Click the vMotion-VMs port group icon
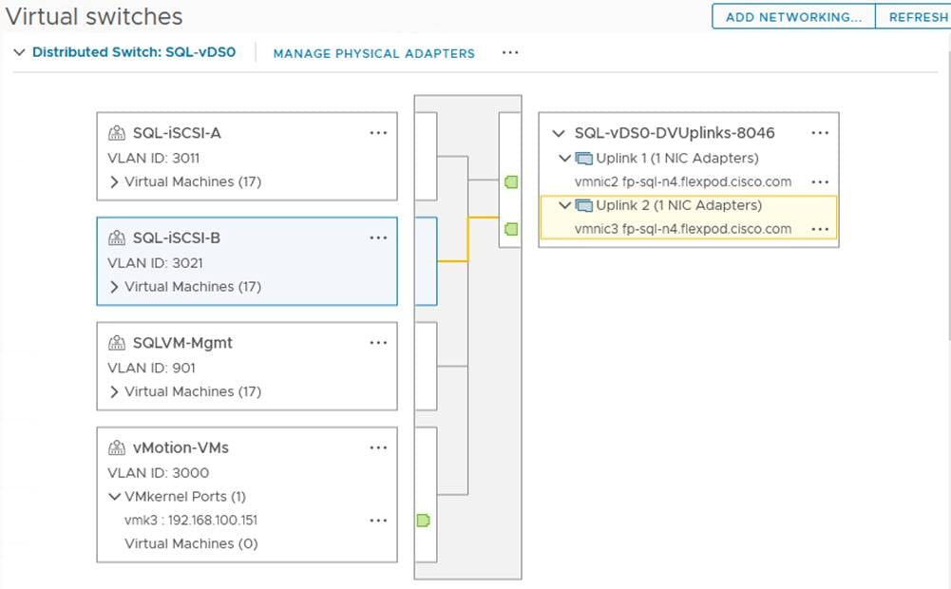 (x=117, y=447)
